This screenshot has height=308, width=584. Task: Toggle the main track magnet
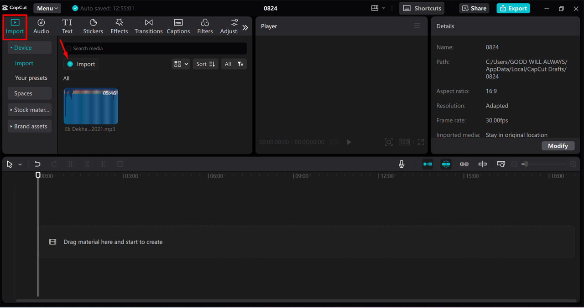428,164
